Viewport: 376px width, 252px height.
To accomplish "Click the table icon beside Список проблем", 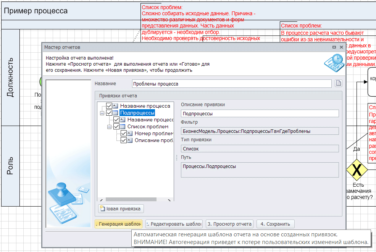I will (123, 126).
